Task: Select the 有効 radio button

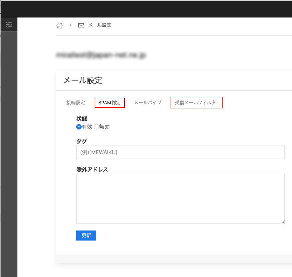Action: [79, 127]
